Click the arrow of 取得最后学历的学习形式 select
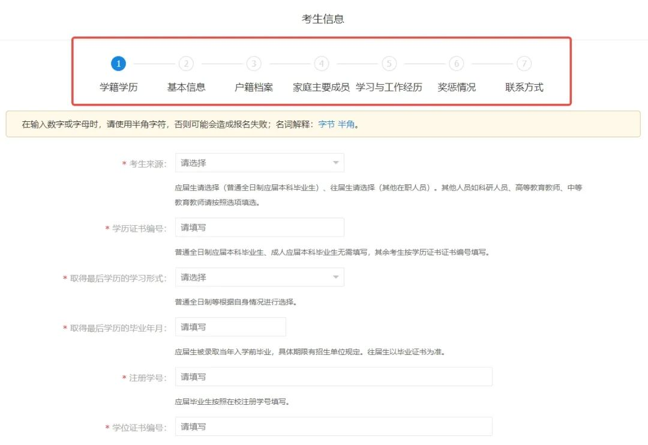Viewport: 648px width, 445px height. pos(336,277)
